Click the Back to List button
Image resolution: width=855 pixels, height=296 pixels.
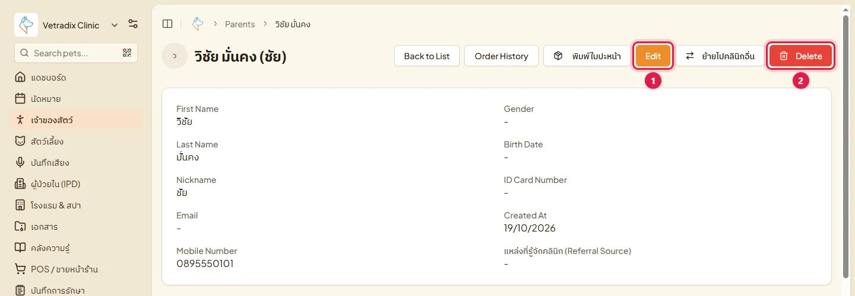[427, 56]
